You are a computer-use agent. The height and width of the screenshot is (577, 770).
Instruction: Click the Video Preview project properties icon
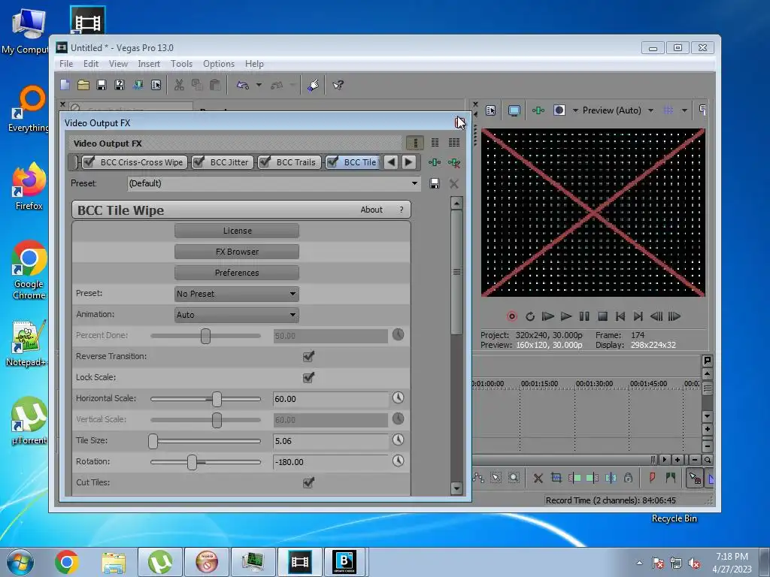click(490, 110)
